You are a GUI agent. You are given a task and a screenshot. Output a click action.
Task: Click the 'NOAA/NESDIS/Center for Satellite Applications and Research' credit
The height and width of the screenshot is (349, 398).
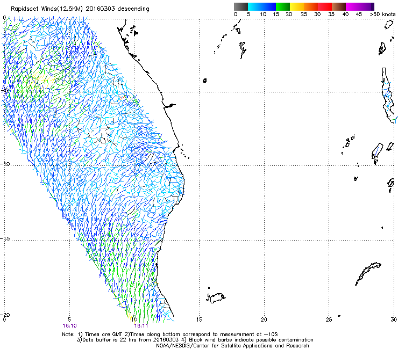point(232,346)
